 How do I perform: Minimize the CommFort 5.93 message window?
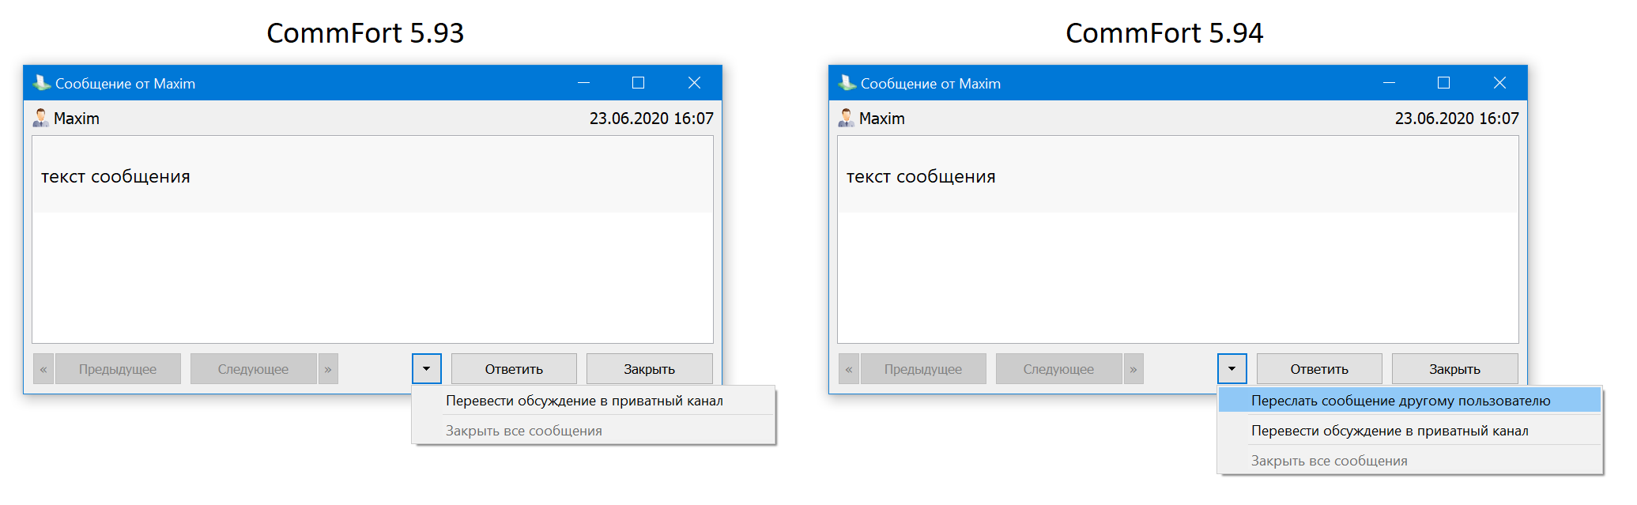click(x=584, y=83)
